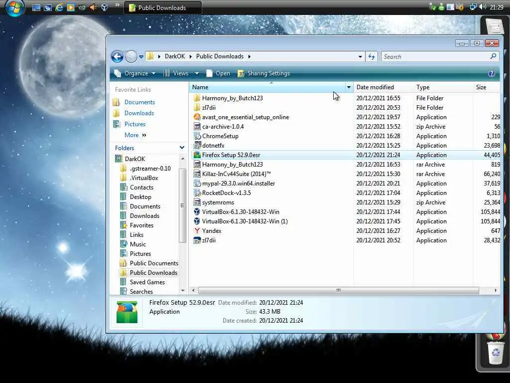
Task: Click Switch between windows taskbar icon
Action: point(48,7)
